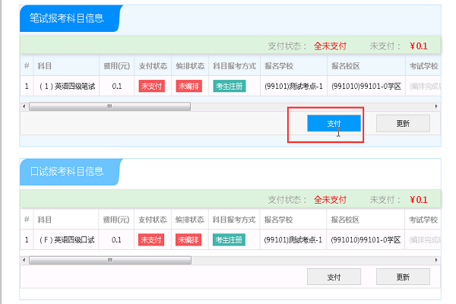
Task: Click the left scroll arrow of the written exam table
Action: 24,106
